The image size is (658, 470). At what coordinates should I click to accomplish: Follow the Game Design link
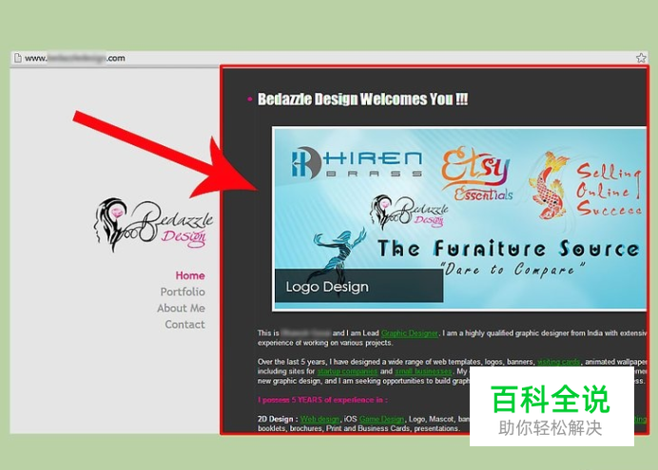(382, 419)
